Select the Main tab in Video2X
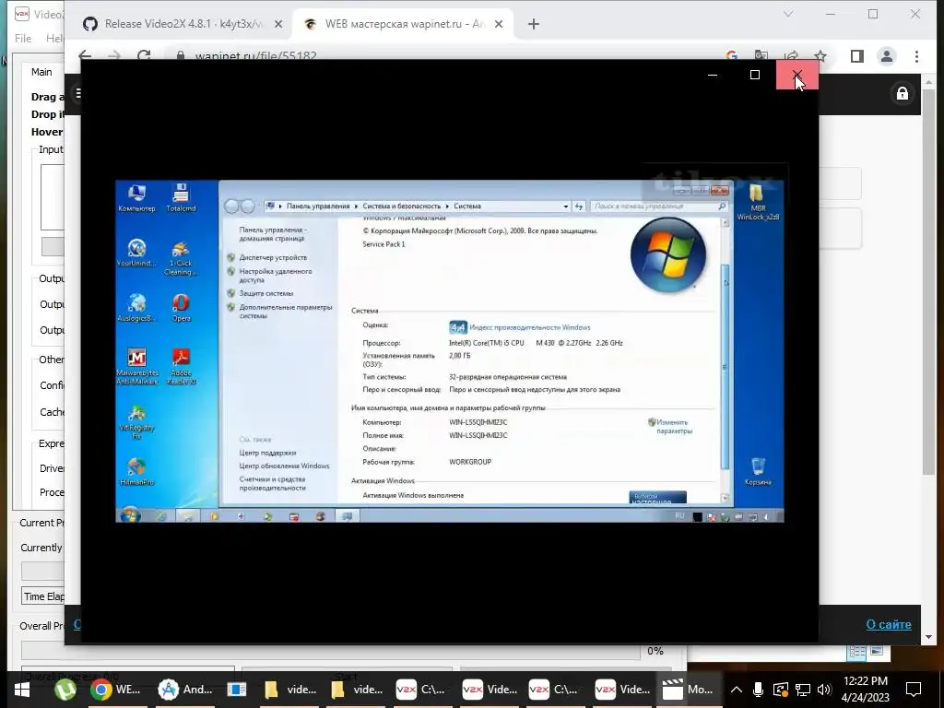Image resolution: width=944 pixels, height=708 pixels. 41,72
